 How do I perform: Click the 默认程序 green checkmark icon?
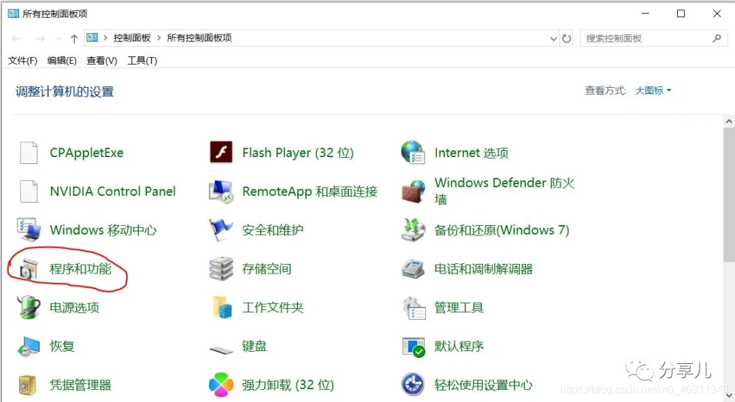click(x=414, y=347)
